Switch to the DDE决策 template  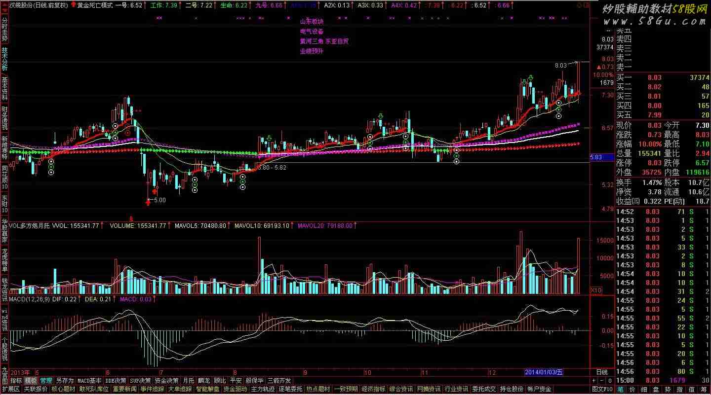click(116, 381)
